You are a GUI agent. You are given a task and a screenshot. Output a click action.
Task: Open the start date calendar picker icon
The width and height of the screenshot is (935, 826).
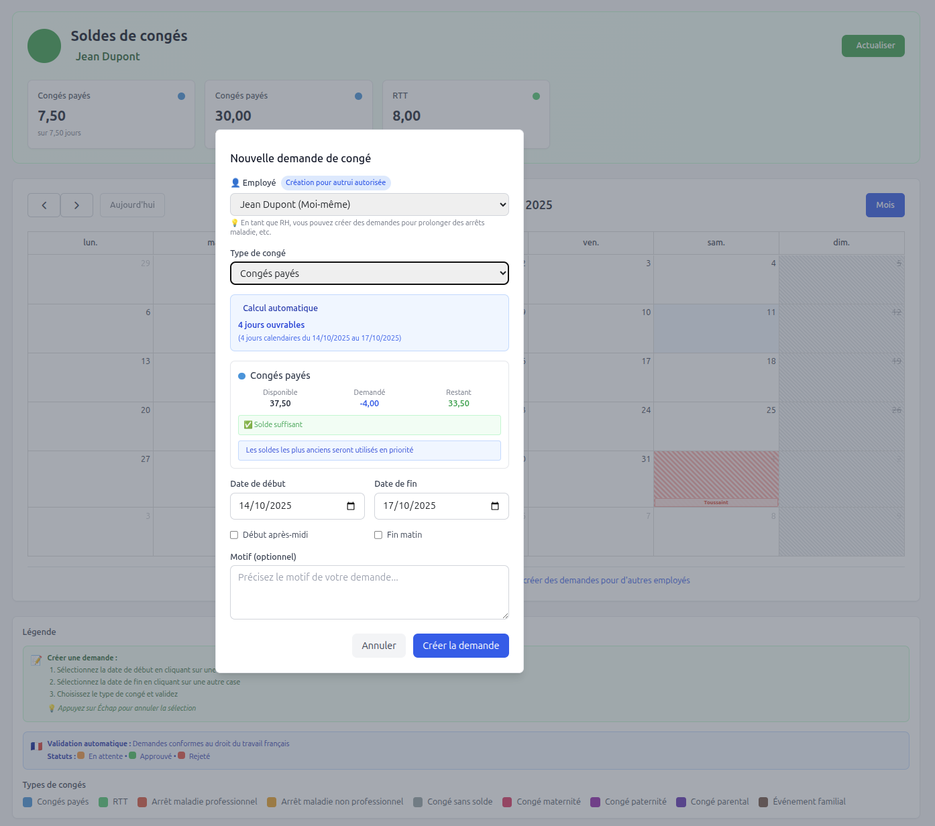351,506
